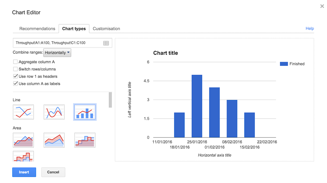Click the Throughput data range input field
The width and height of the screenshot is (327, 183).
62,43
